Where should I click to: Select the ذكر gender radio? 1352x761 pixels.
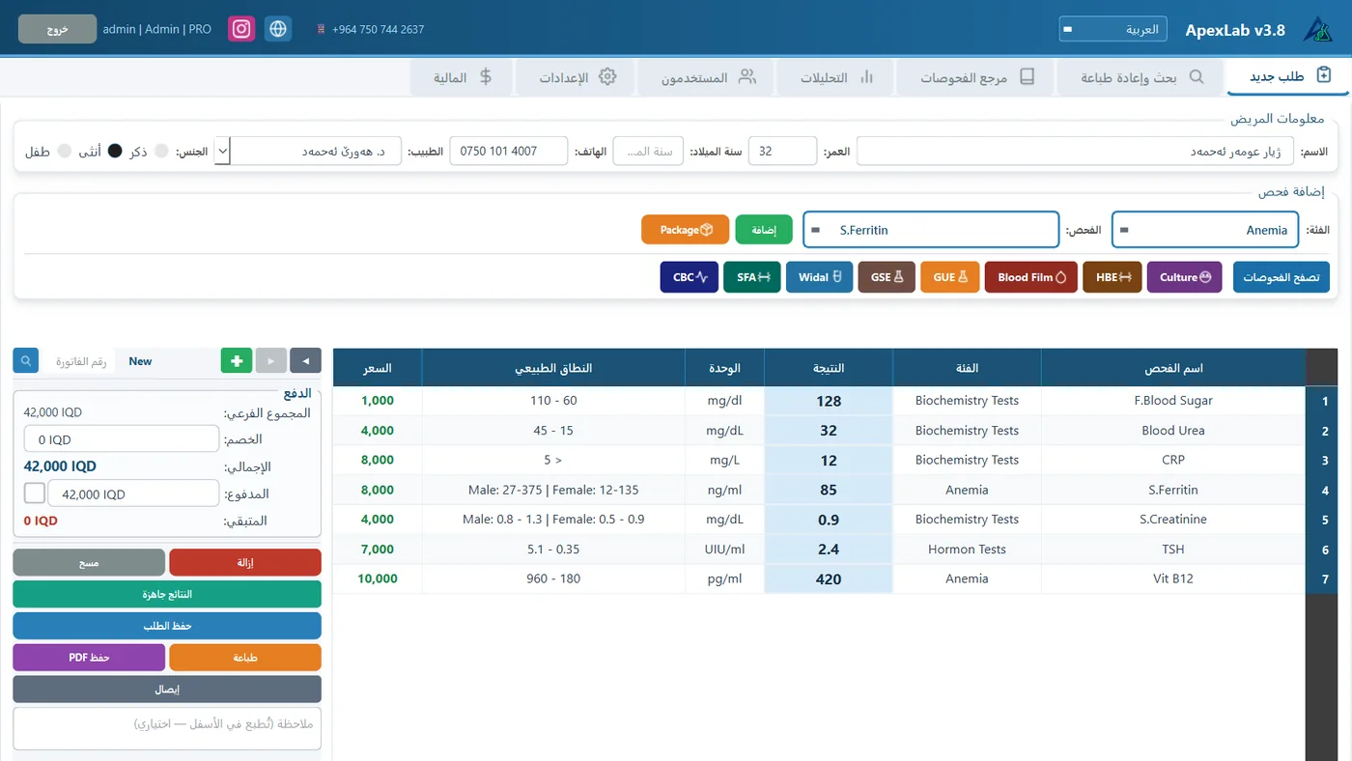pos(161,152)
